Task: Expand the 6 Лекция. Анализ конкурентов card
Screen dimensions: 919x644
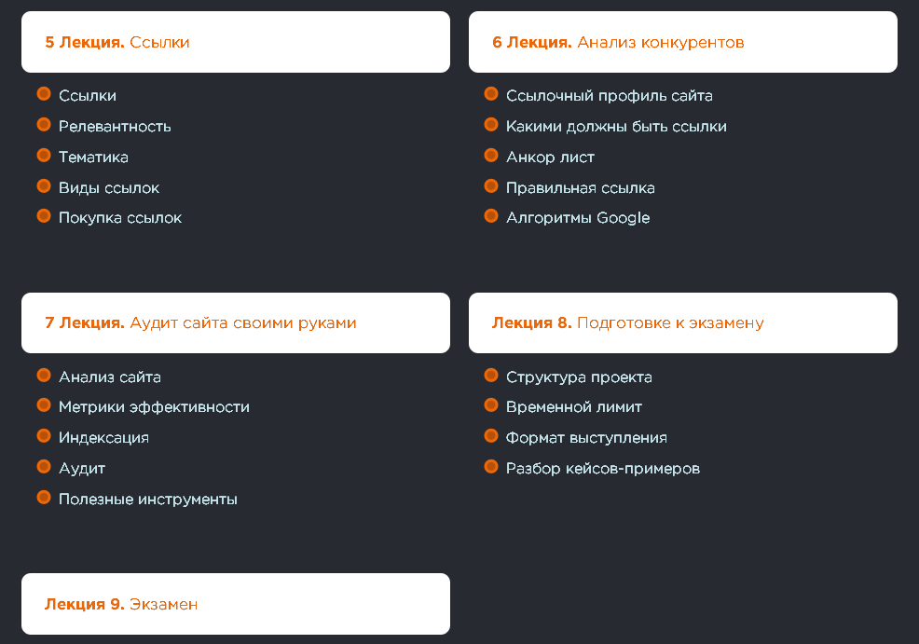Action: click(683, 42)
